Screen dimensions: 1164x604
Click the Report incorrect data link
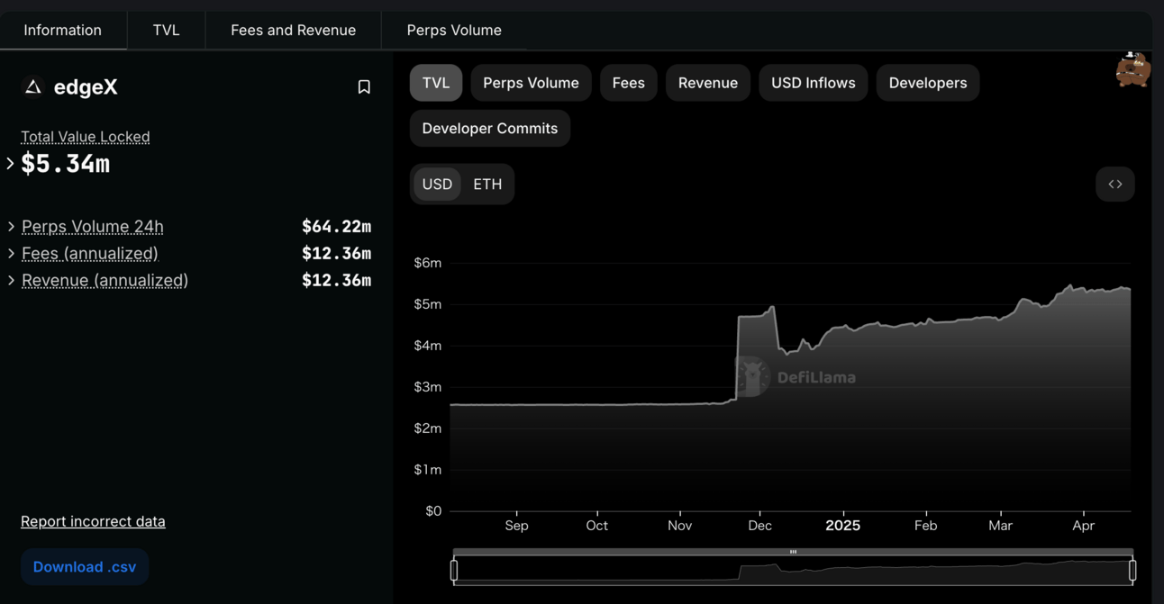pyautogui.click(x=93, y=521)
